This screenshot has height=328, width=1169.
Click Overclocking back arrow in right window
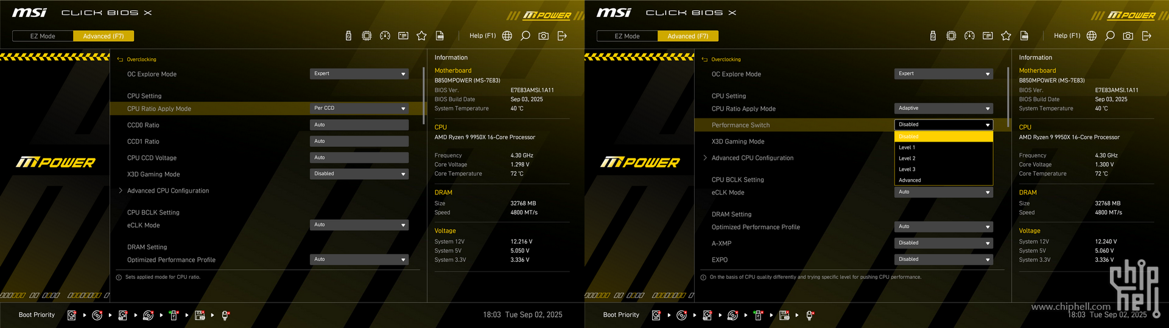[x=704, y=60]
